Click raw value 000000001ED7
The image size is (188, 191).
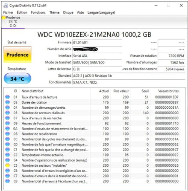[x=167, y=97]
